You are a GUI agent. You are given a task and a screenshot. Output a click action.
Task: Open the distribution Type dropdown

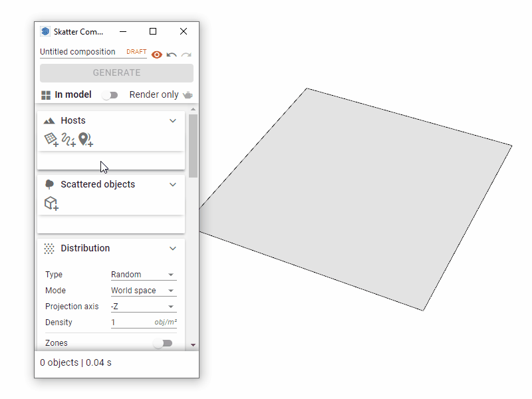point(143,274)
